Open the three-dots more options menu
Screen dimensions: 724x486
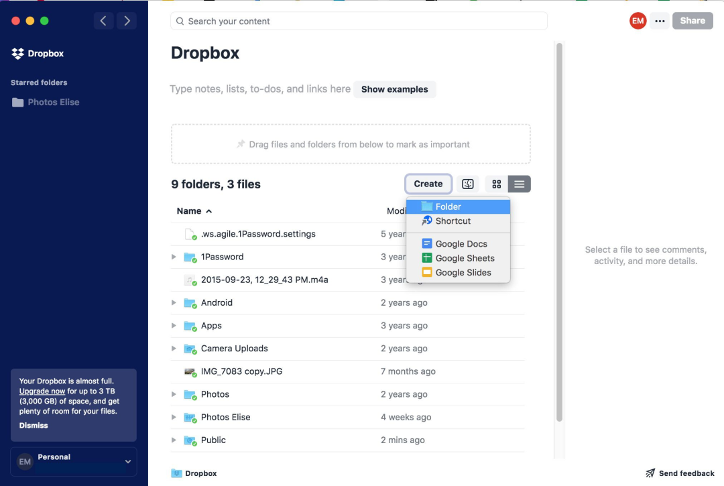[x=660, y=21]
